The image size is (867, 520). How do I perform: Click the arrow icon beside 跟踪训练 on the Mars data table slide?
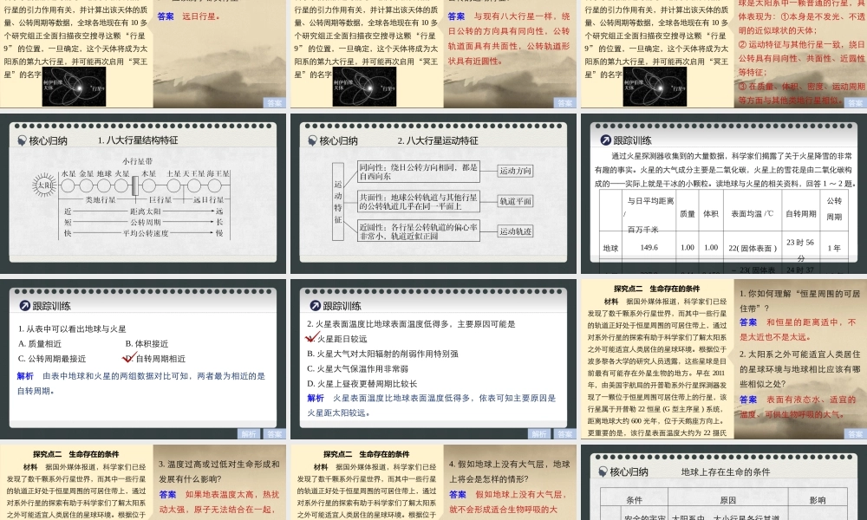pos(605,140)
